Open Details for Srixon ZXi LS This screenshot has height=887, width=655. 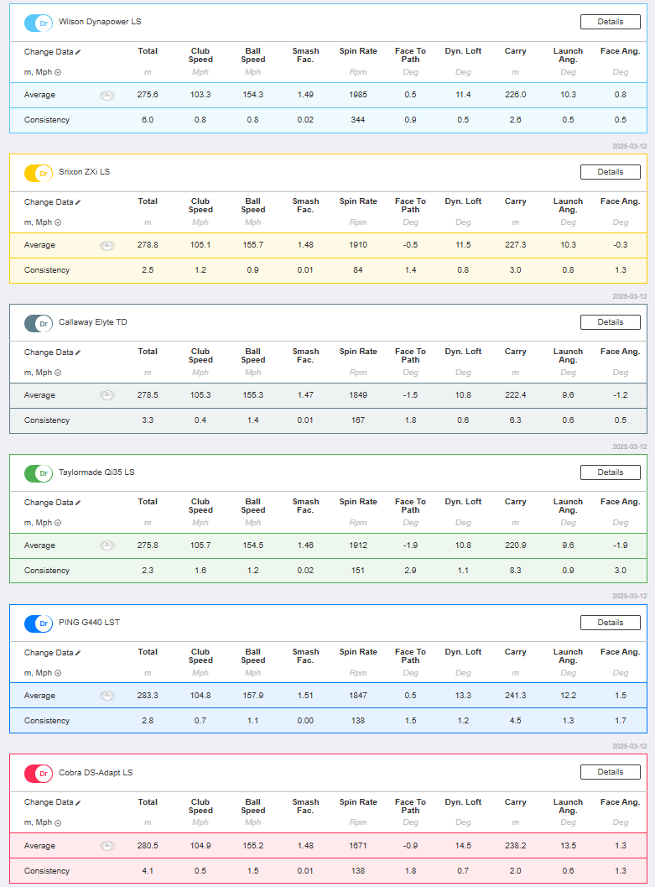click(x=611, y=172)
